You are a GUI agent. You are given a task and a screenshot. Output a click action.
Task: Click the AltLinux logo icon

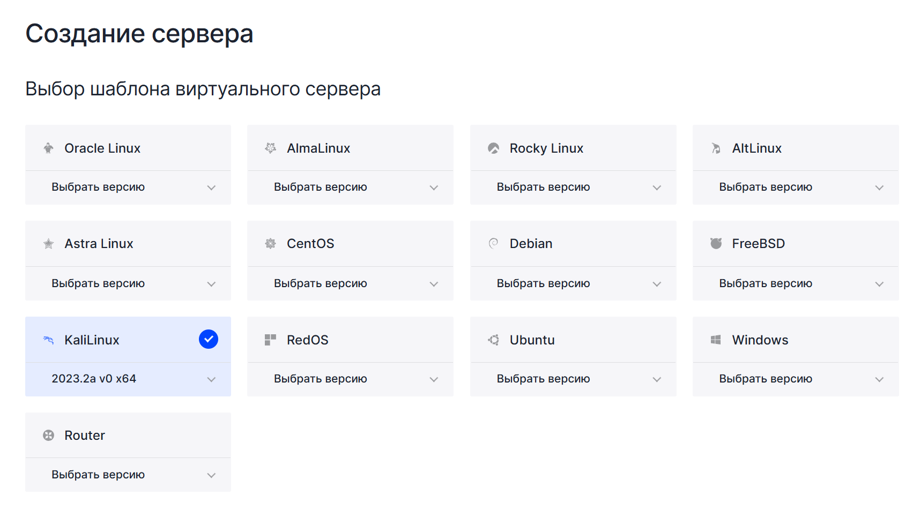[x=716, y=148]
